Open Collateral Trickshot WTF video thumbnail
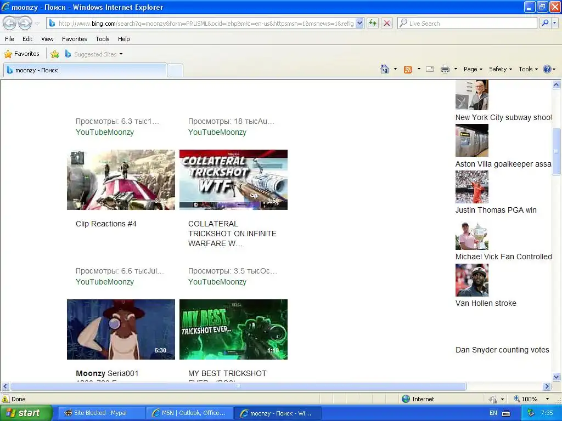This screenshot has width=562, height=421. tap(233, 180)
